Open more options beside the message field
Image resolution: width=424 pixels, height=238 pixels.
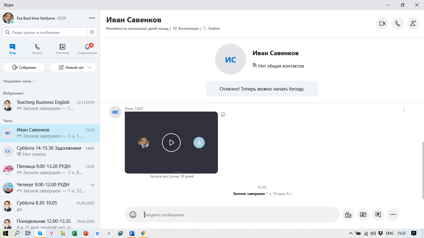393,214
